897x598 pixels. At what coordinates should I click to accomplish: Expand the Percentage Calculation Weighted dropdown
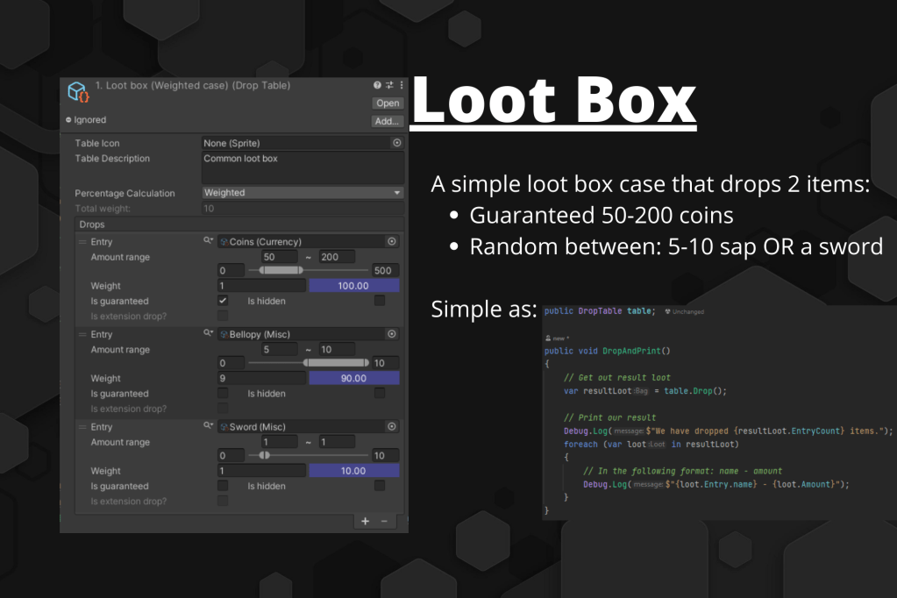pos(303,193)
